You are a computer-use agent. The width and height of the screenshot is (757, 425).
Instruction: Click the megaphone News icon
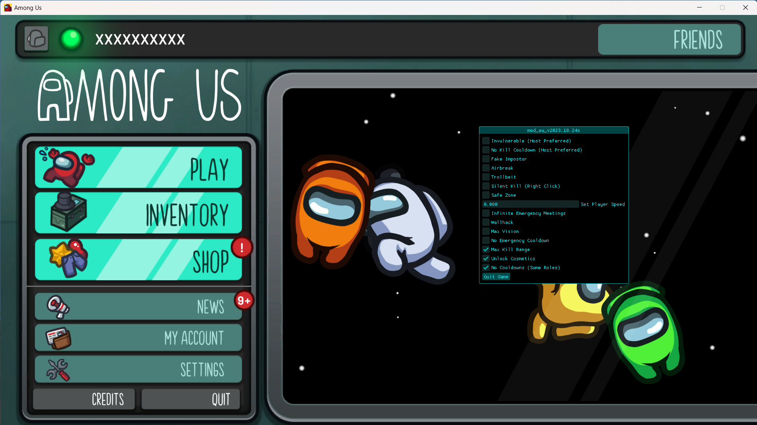[x=58, y=307]
